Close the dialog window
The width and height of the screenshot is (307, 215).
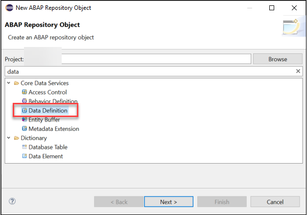tap(294, 8)
